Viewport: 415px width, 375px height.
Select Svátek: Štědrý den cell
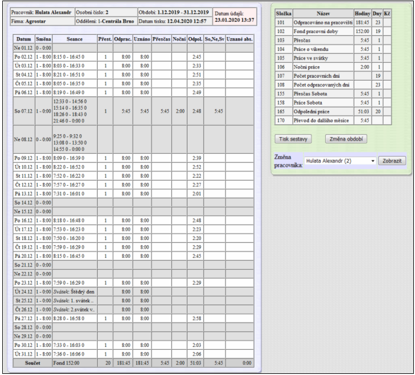tap(75, 292)
